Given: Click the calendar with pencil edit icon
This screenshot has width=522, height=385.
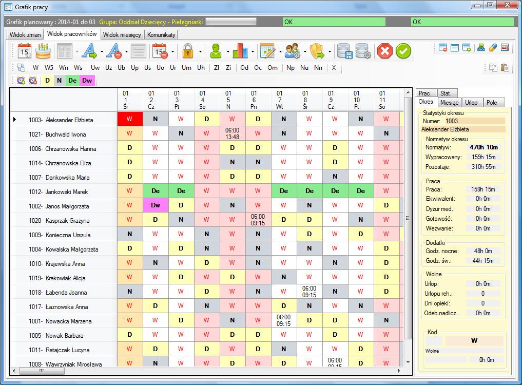Looking at the screenshot, I should pos(267,51).
